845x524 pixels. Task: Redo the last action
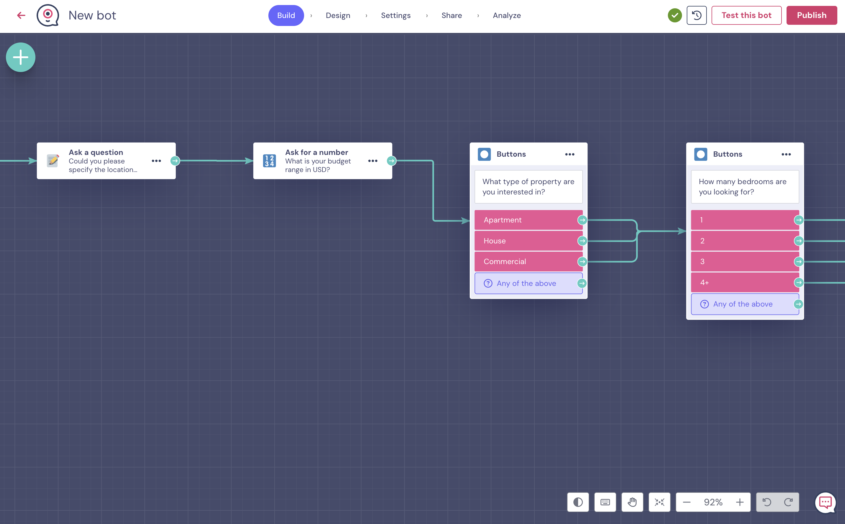tap(789, 502)
